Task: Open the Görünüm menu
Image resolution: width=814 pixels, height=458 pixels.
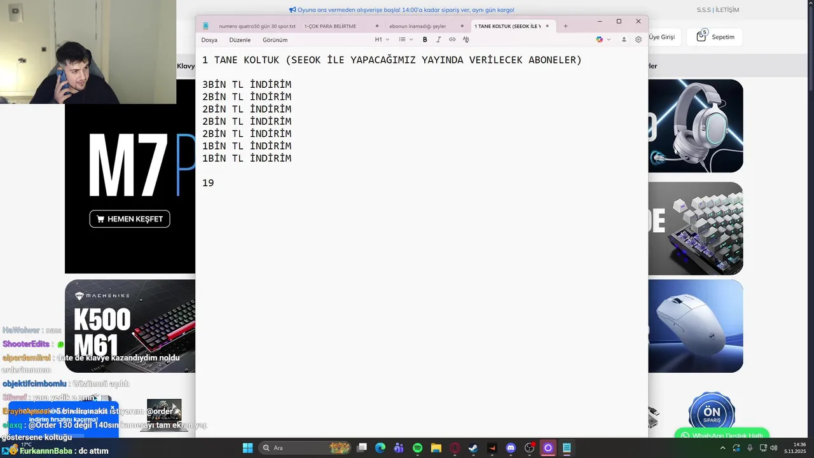Action: 275,39
